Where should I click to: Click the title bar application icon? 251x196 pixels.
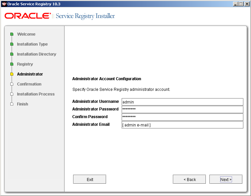4,4
